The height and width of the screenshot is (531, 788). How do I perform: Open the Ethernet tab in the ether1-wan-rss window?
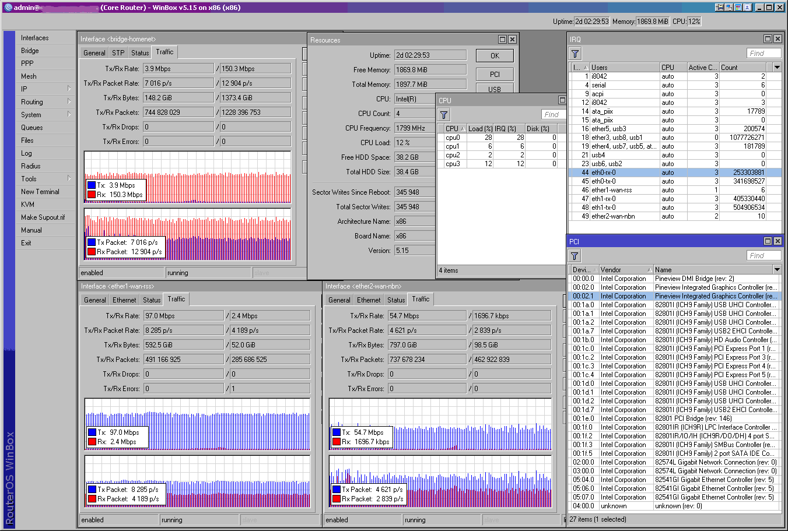pos(124,299)
